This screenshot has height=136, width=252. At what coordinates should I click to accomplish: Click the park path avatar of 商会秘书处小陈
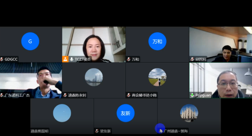tap(157, 77)
